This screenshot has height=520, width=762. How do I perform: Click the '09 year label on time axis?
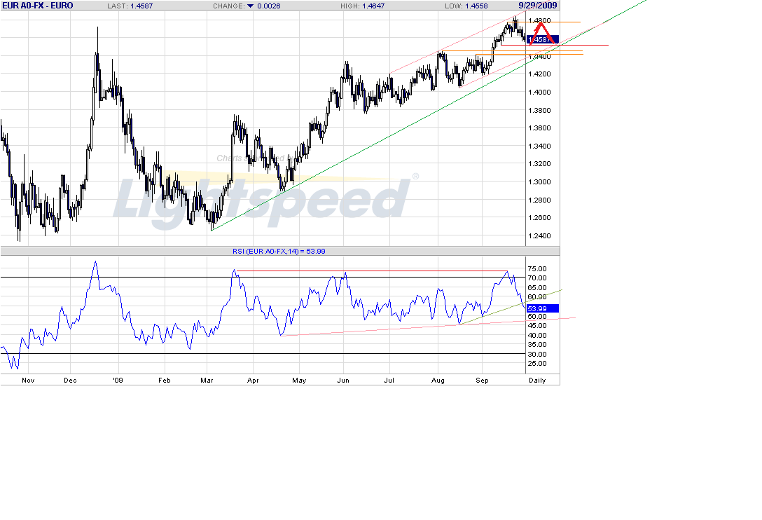pyautogui.click(x=118, y=381)
